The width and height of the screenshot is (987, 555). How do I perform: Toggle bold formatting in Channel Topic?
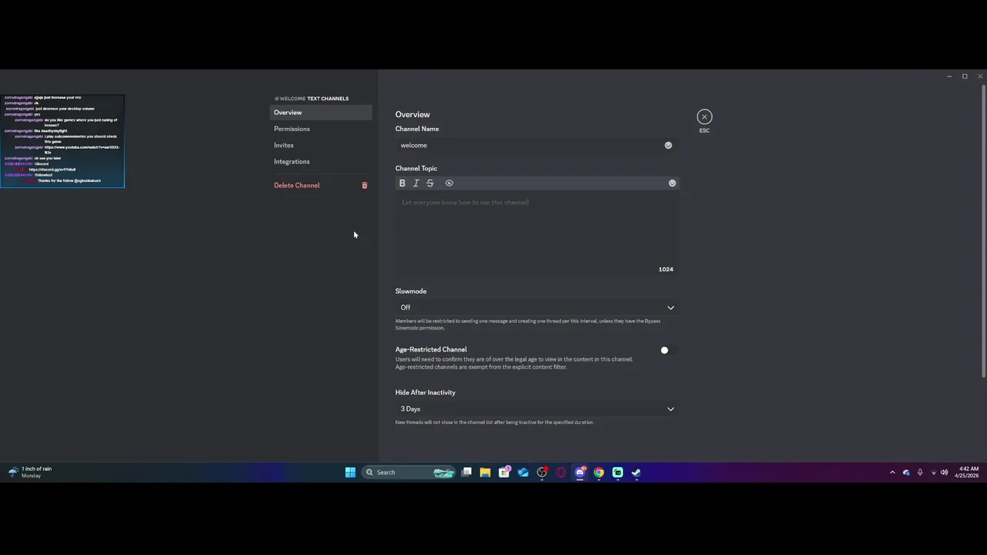coord(402,183)
